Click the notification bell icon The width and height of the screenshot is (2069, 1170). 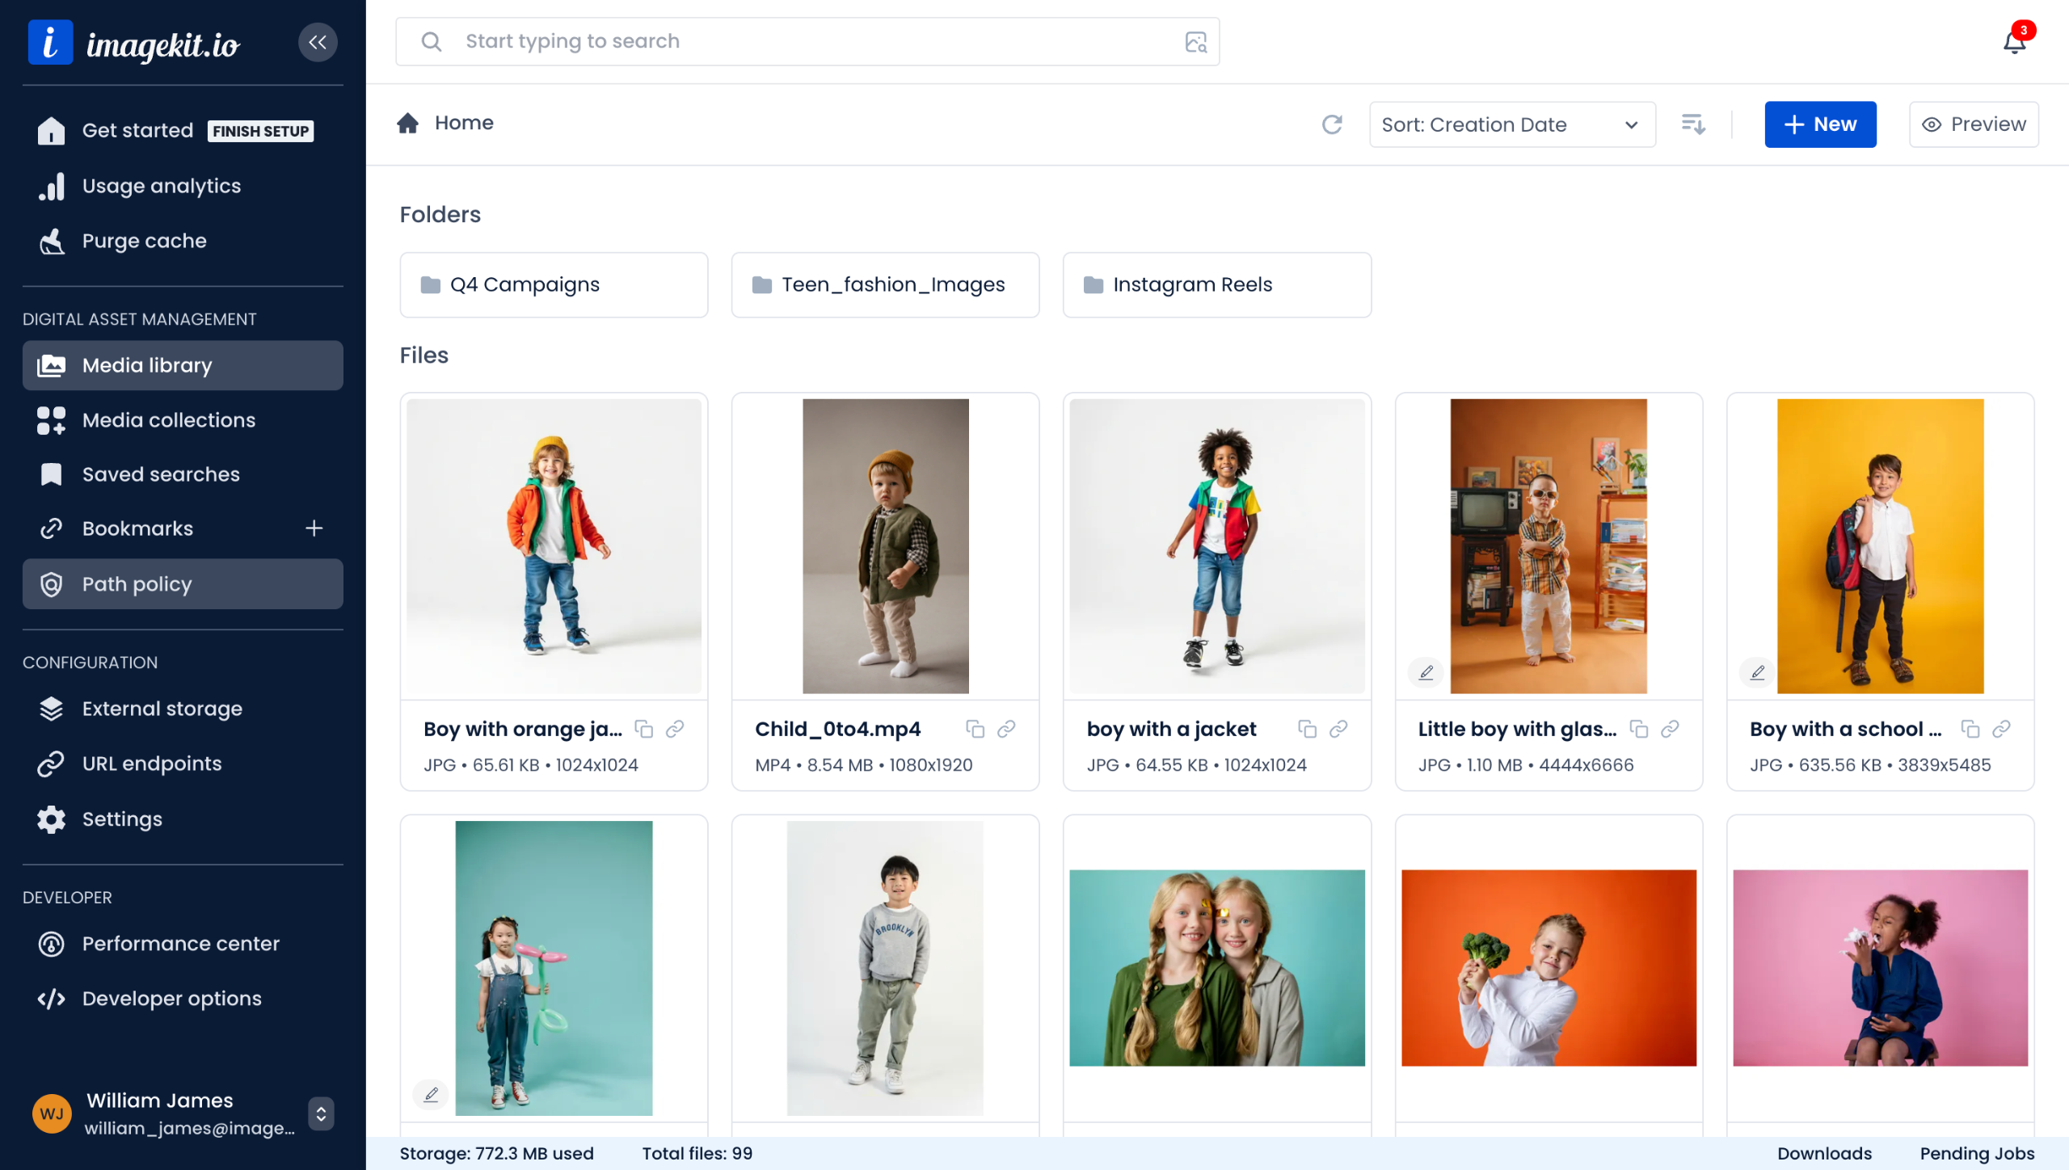pyautogui.click(x=2014, y=42)
